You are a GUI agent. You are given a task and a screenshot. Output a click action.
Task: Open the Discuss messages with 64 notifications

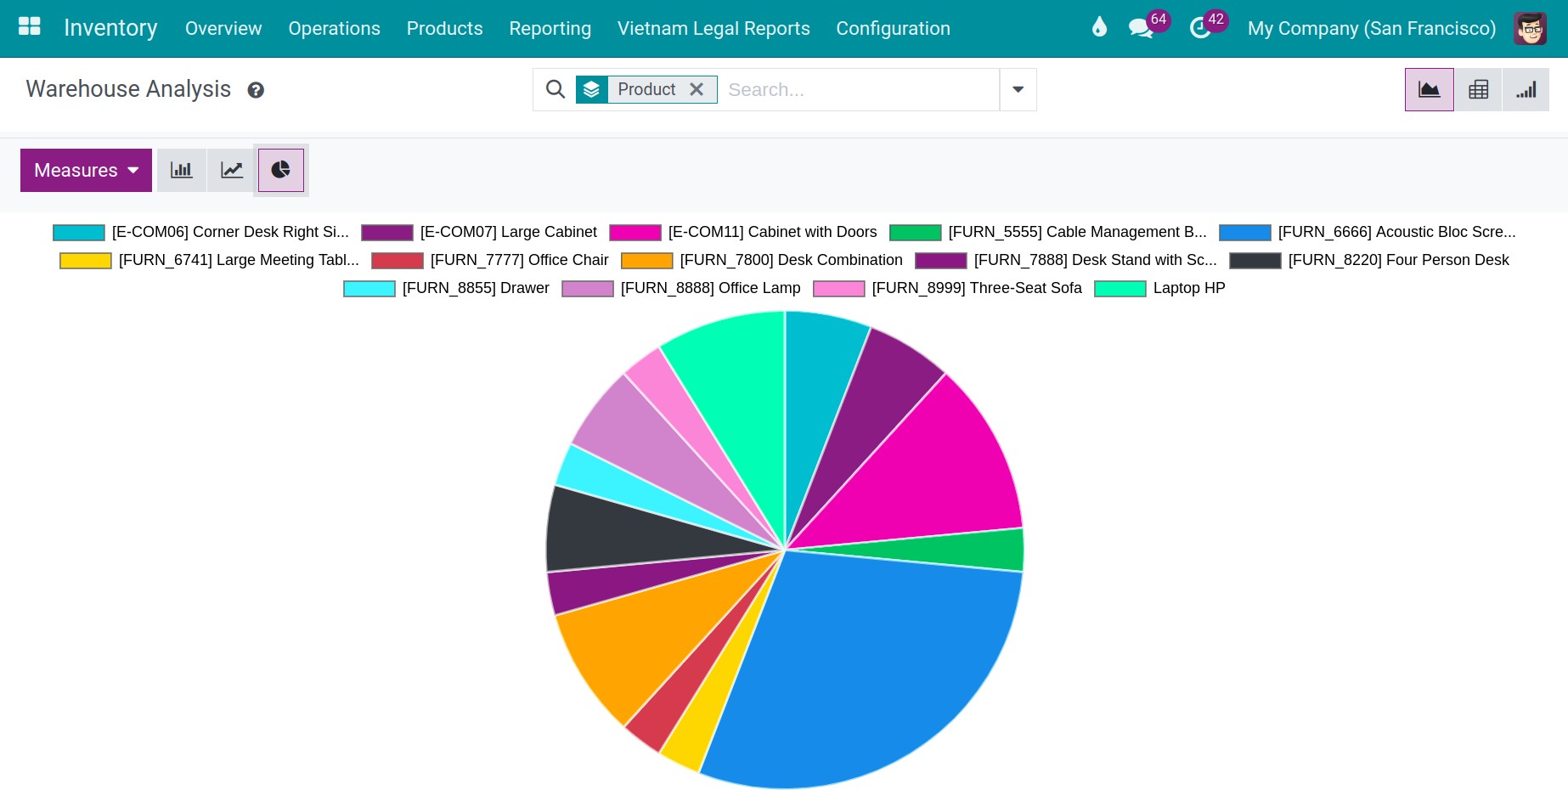[x=1139, y=28]
